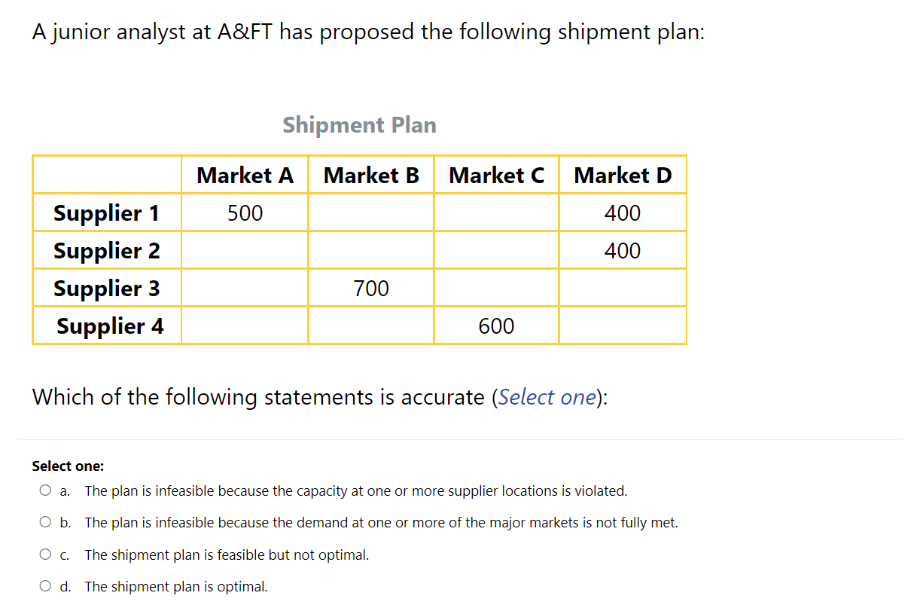This screenshot has width=920, height=605.
Task: Click the cell showing 600
Action: pyautogui.click(x=496, y=325)
